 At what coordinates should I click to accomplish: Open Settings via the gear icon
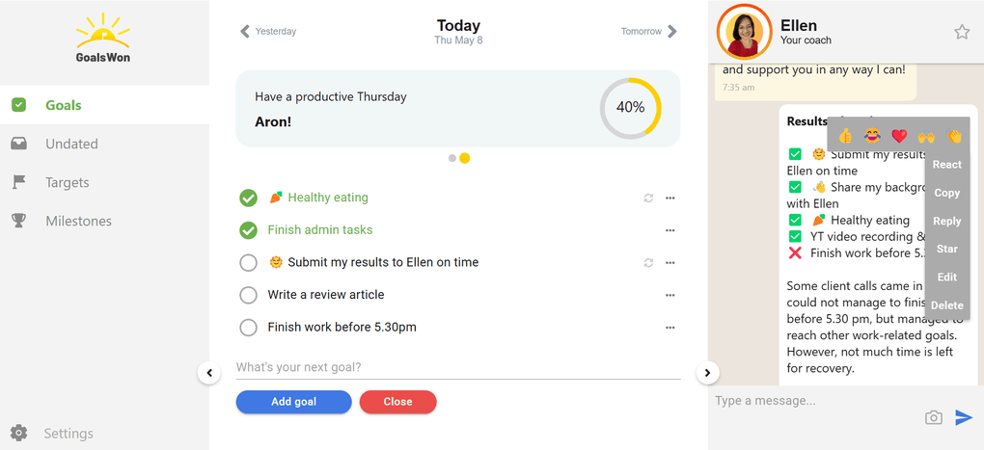(19, 434)
